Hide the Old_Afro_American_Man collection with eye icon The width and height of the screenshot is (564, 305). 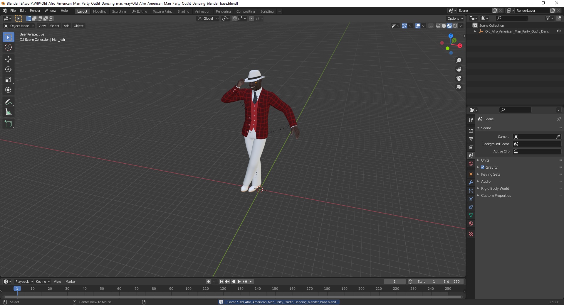point(559,31)
